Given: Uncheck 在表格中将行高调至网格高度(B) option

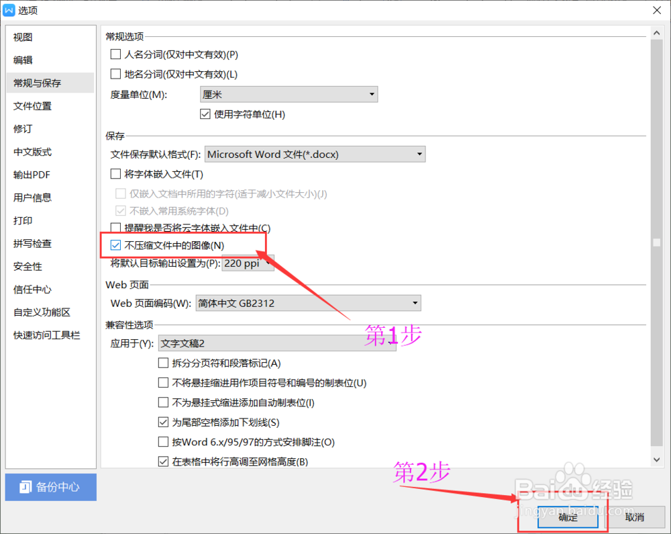Looking at the screenshot, I should [163, 461].
